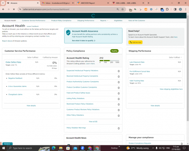Viewport: 189px width, 151px height.
Task: Open the notifications center icon
Action: point(184,148)
